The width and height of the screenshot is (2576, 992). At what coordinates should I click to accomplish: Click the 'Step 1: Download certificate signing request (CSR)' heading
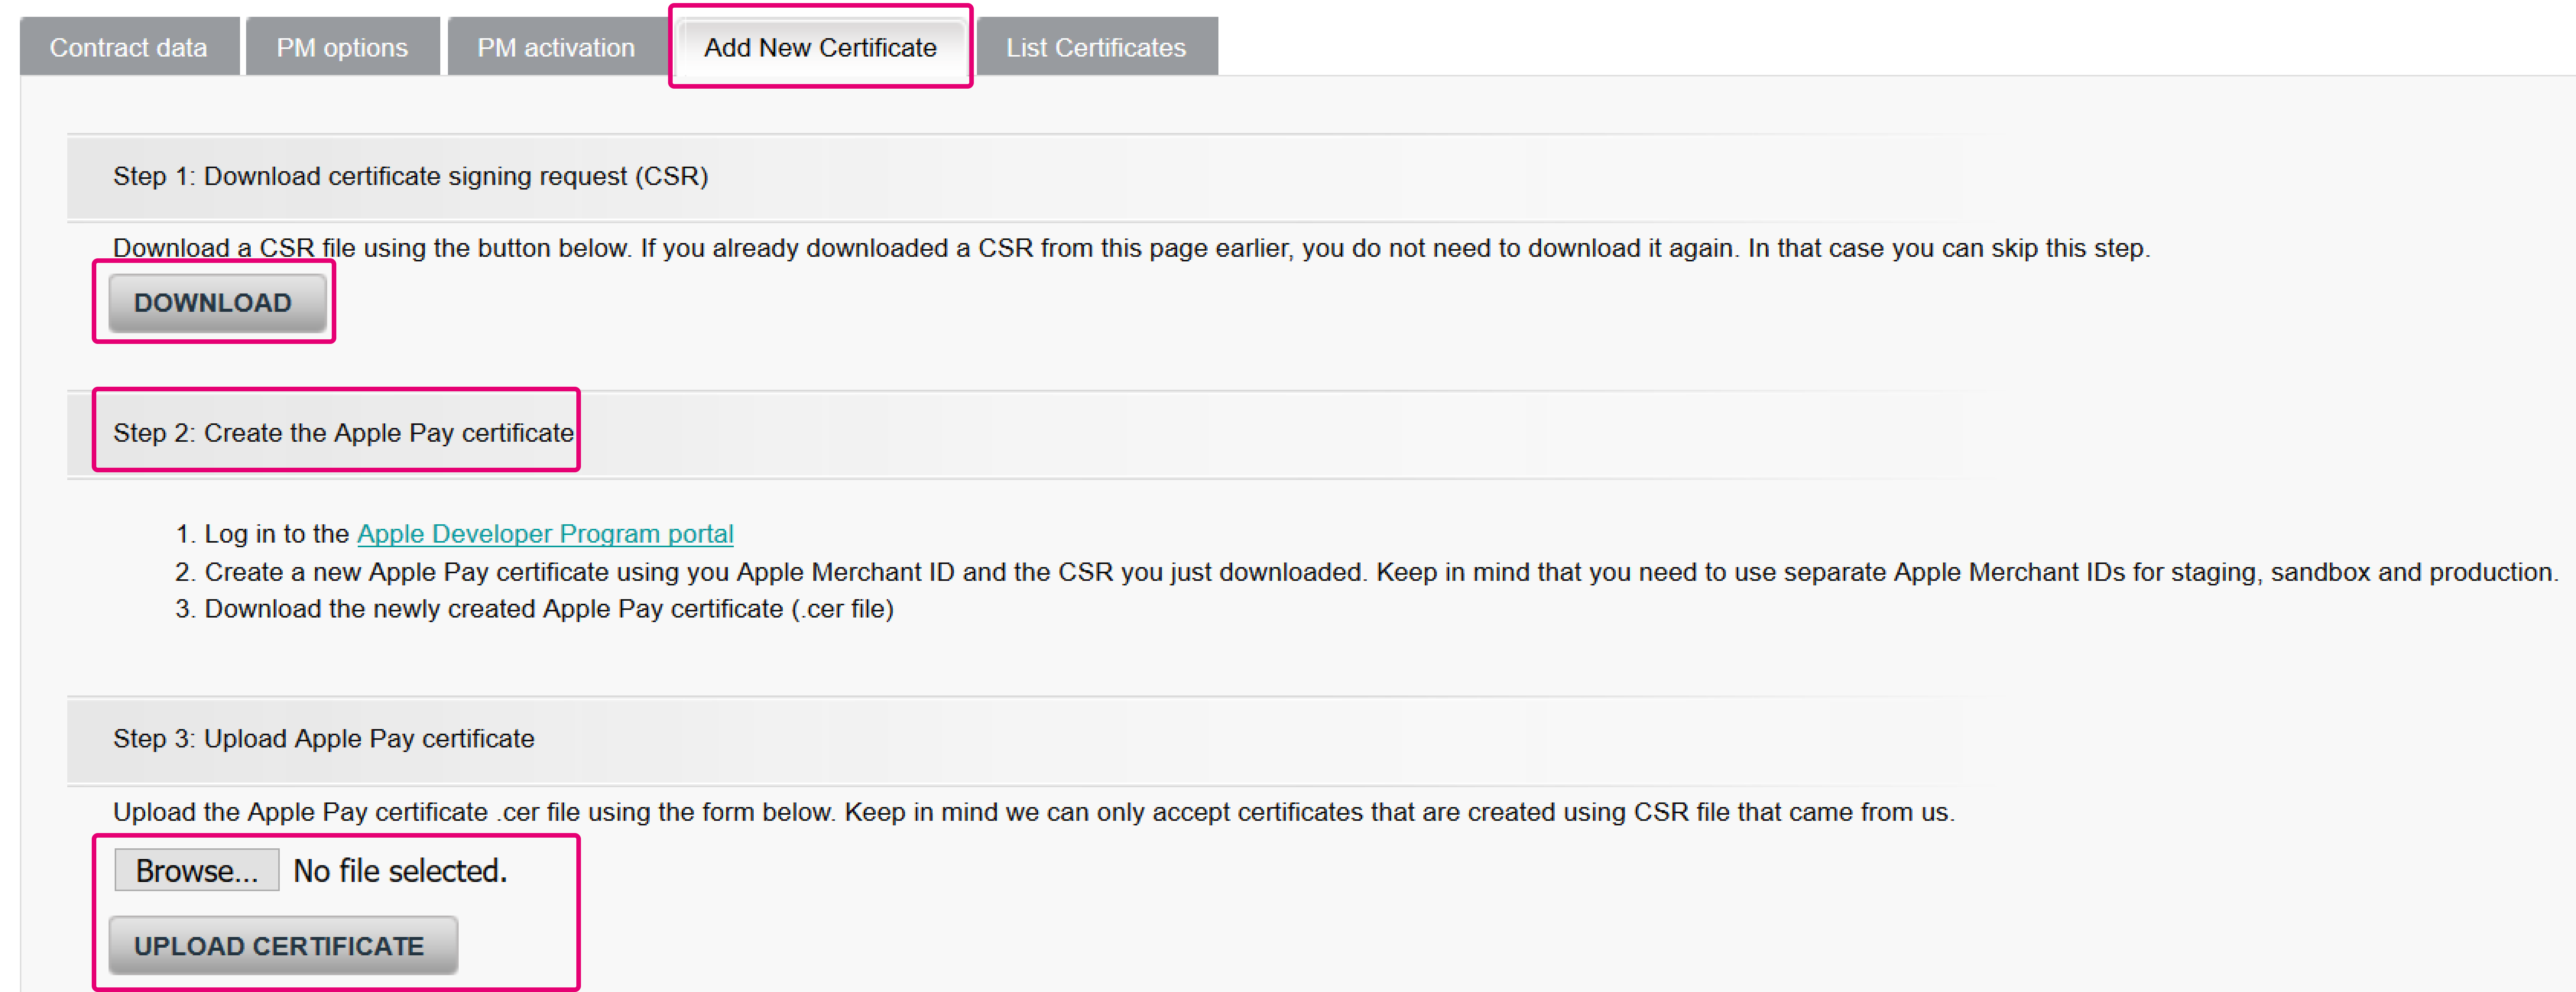410,176
